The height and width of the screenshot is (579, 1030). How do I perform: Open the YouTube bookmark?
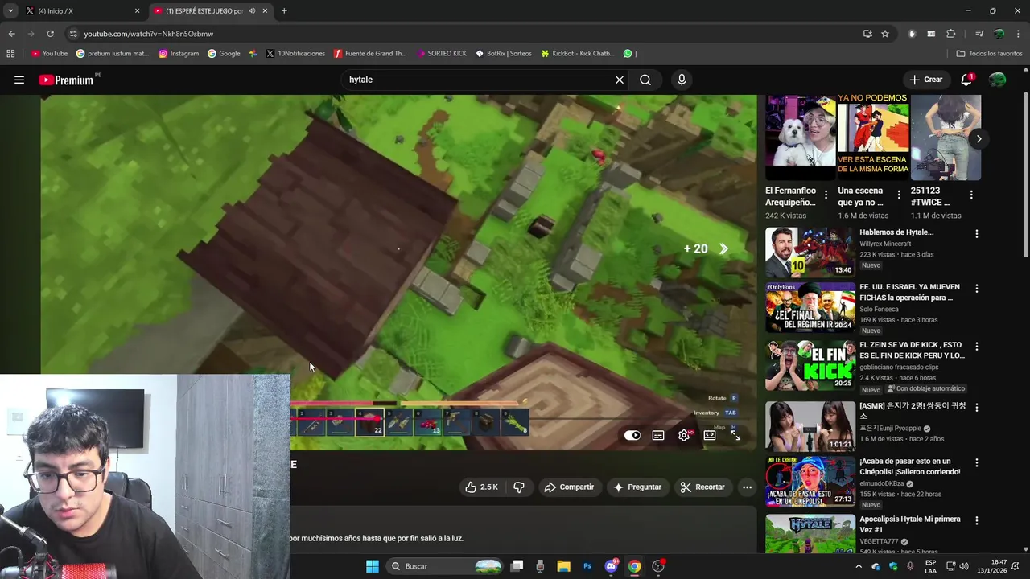pos(49,54)
